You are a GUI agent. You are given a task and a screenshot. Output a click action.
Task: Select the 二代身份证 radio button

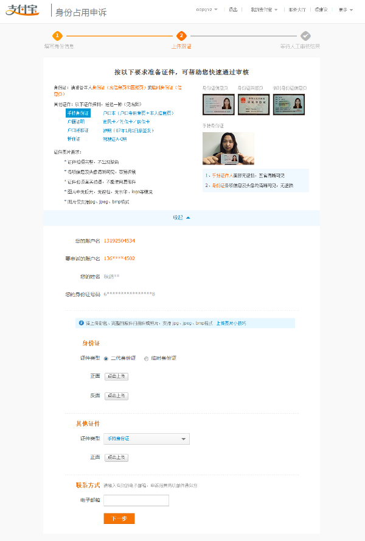click(x=106, y=358)
